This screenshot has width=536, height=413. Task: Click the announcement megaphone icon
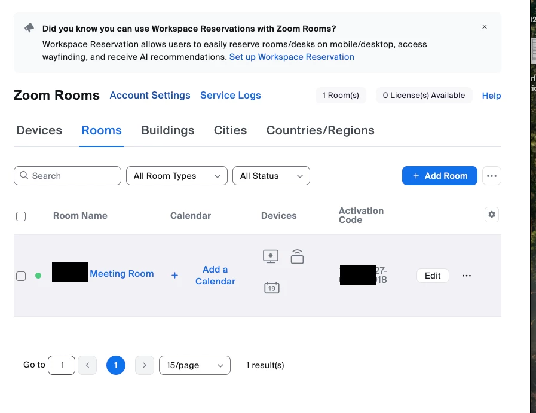point(29,27)
